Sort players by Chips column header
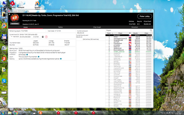Viewport: 184px width, 115px height. 146,33
